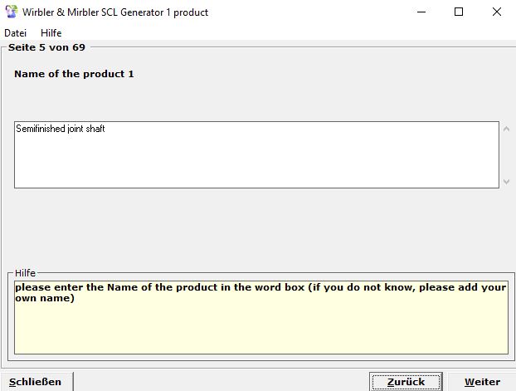Open the Hilfe menu in the menu bar
The width and height of the screenshot is (516, 391).
pyautogui.click(x=51, y=33)
